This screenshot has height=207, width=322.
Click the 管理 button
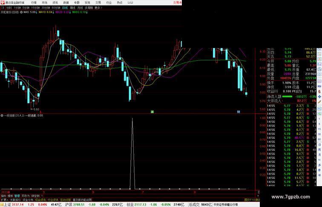(x=17, y=196)
